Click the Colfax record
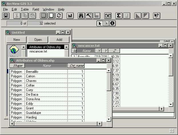Viewport: 178px width, 135px height. 47,85
